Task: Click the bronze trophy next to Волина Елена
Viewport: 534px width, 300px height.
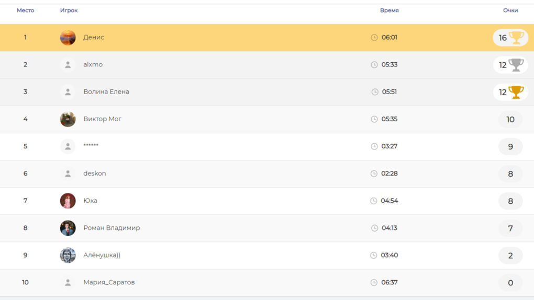Action: click(516, 92)
